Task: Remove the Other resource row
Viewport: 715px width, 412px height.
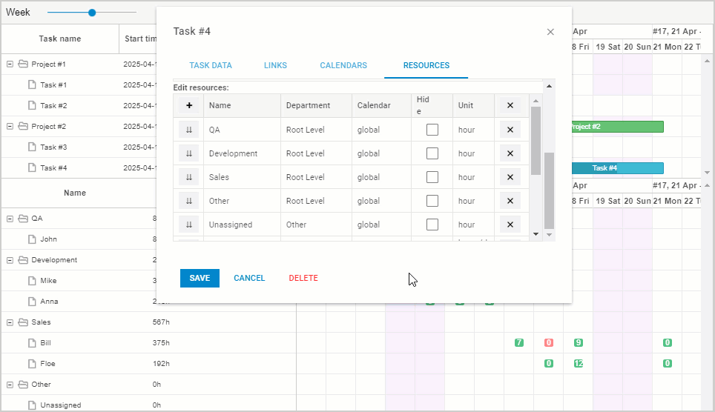Action: tap(510, 201)
